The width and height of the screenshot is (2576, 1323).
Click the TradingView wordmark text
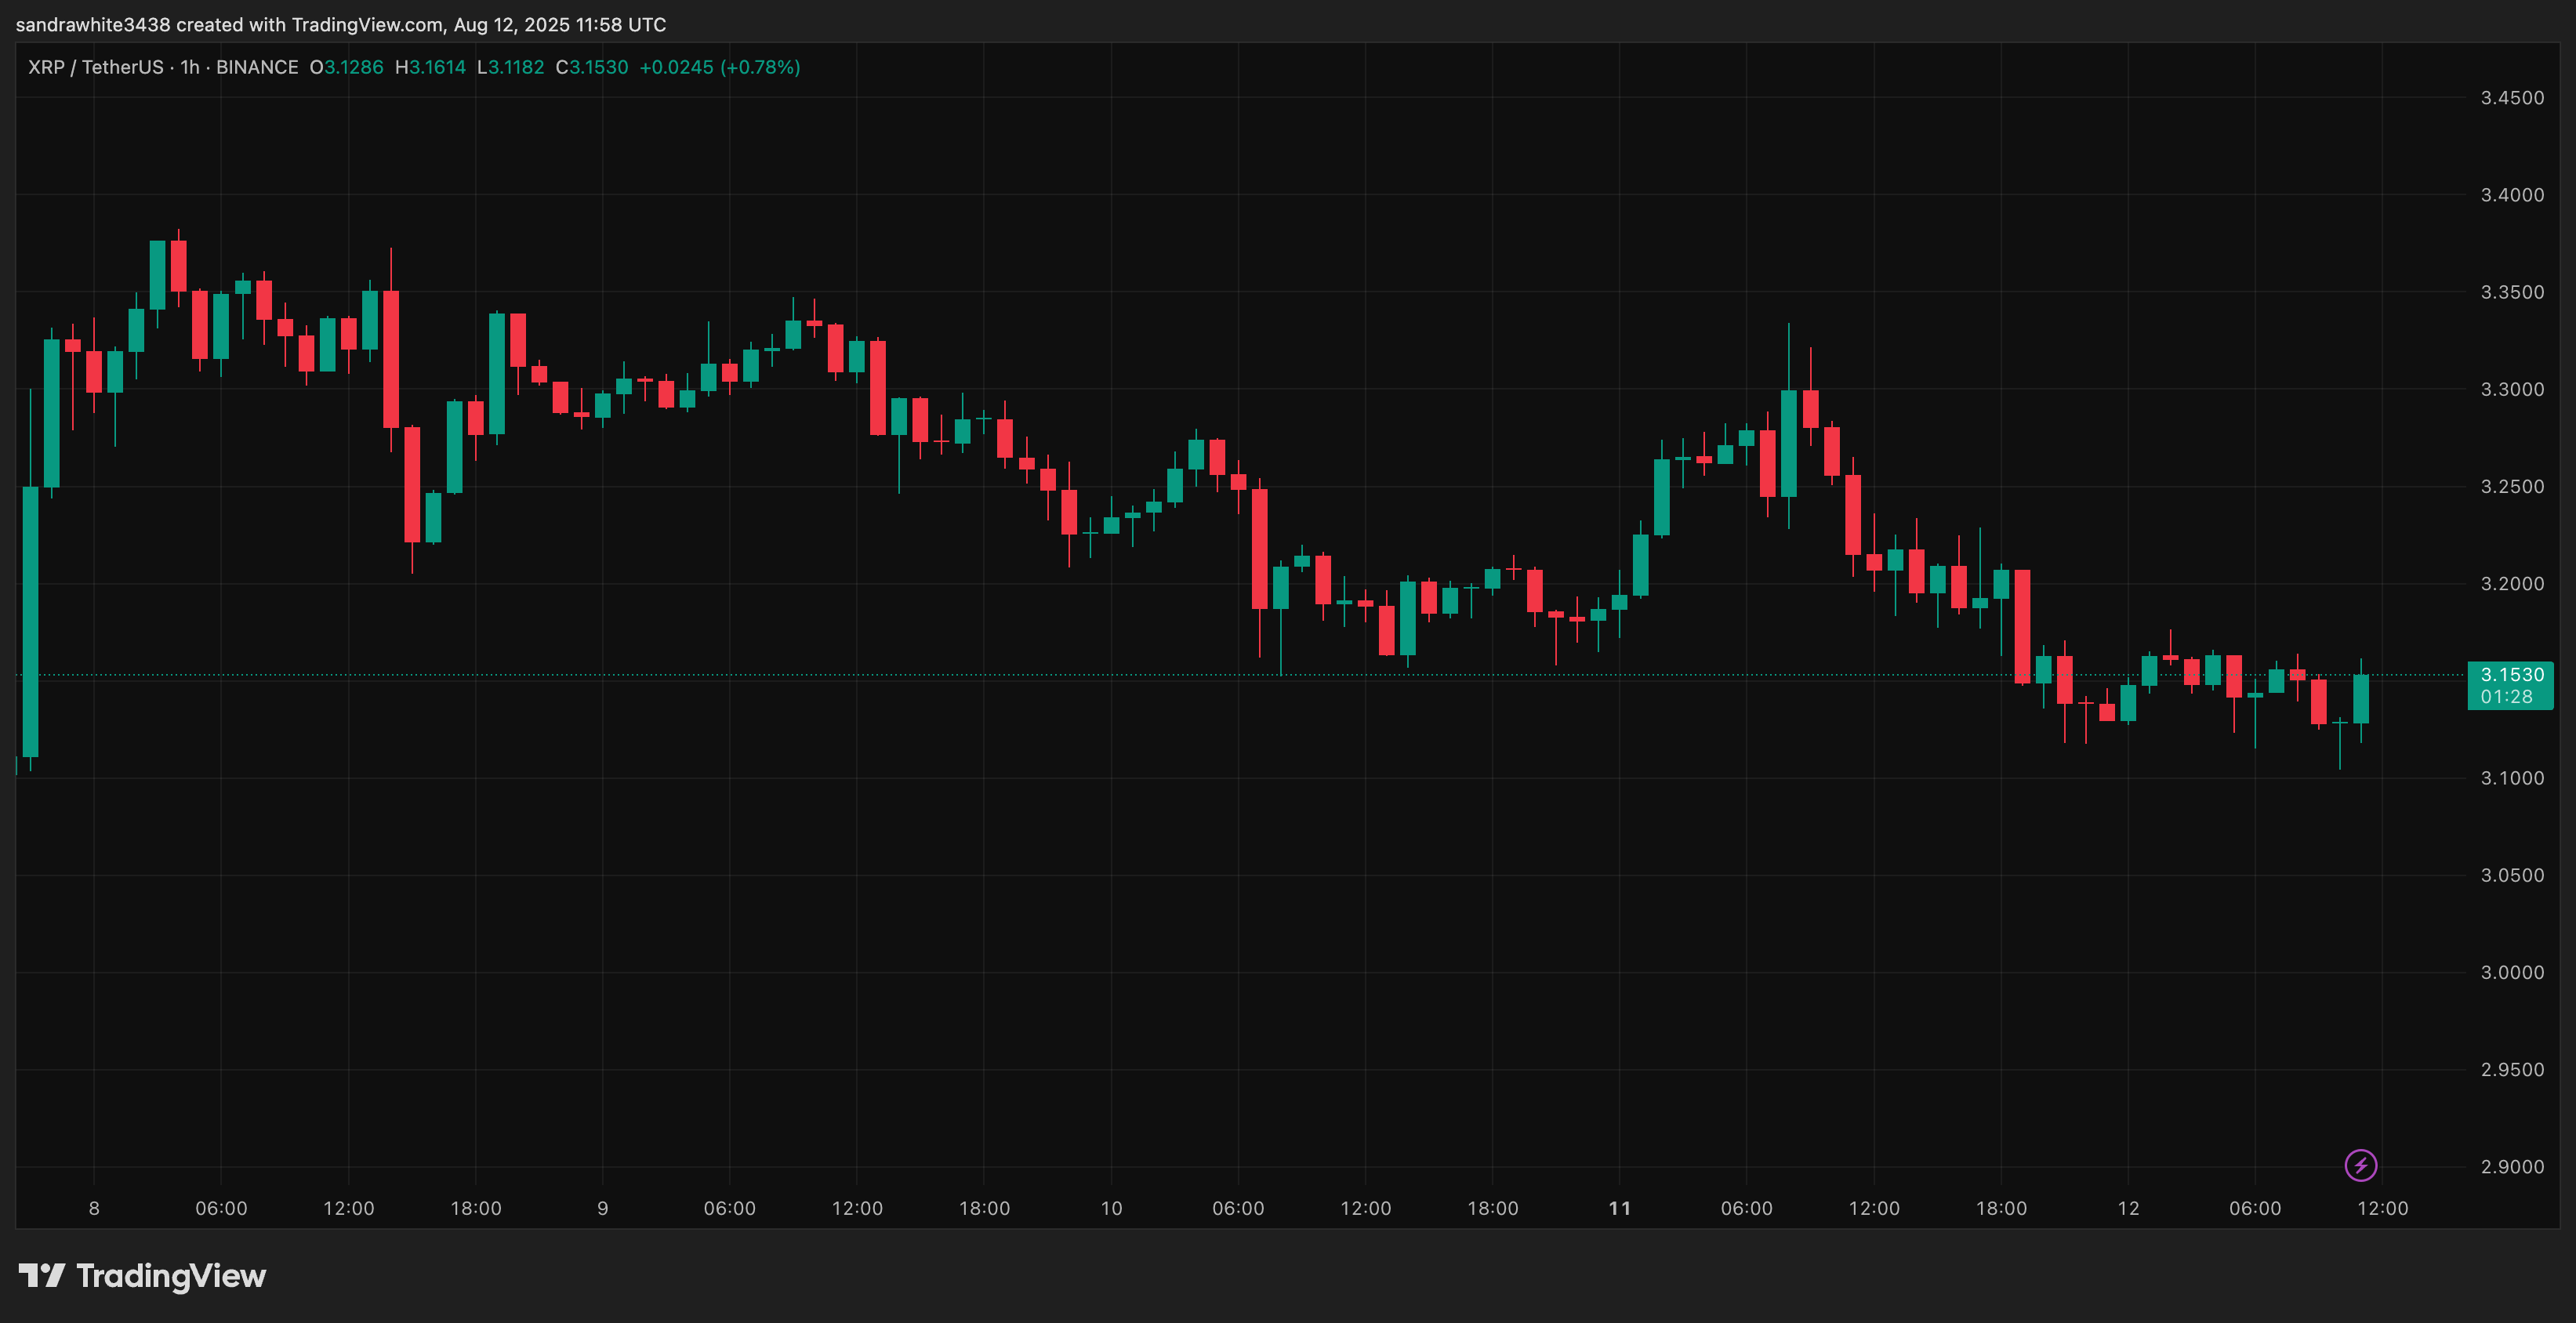point(171,1276)
